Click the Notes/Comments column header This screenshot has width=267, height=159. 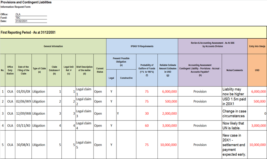(234, 70)
